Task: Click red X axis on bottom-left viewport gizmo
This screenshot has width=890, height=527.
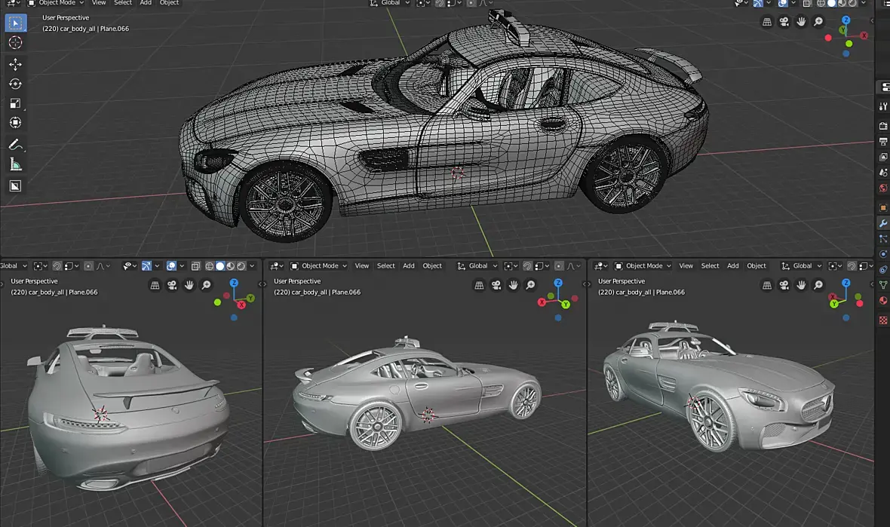Action: pyautogui.click(x=241, y=305)
